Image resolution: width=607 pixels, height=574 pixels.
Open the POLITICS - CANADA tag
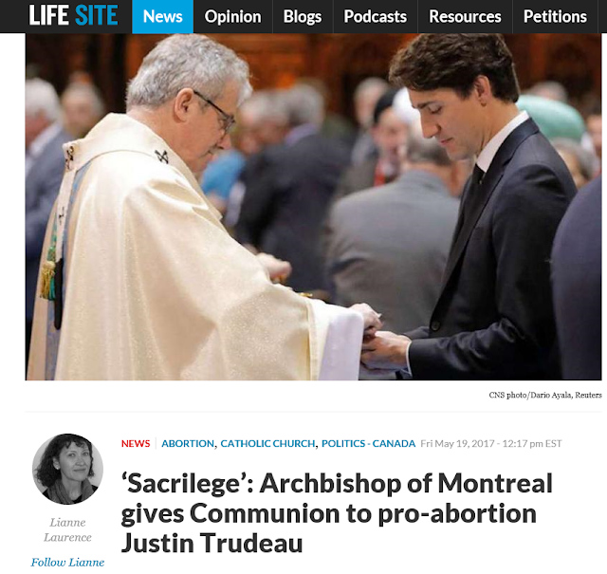tap(368, 443)
